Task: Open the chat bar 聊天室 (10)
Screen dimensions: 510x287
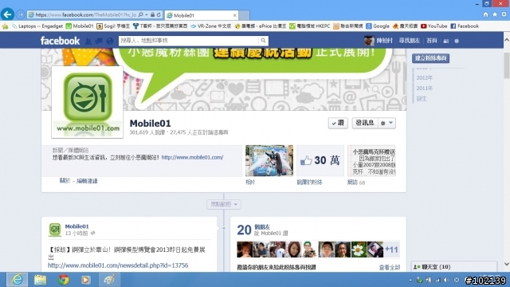Action: [454, 267]
